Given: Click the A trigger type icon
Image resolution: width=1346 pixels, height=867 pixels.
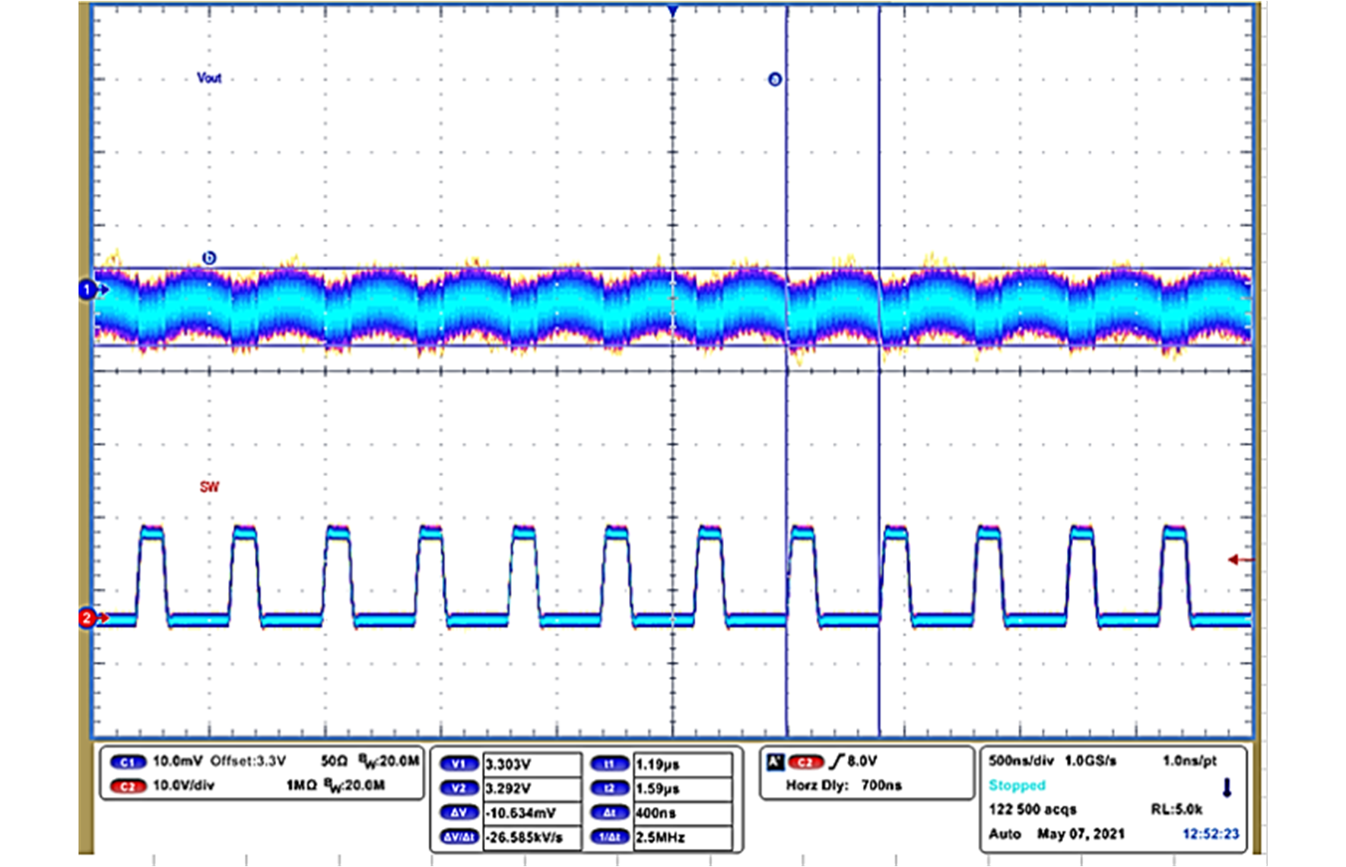Looking at the screenshot, I should 775,762.
